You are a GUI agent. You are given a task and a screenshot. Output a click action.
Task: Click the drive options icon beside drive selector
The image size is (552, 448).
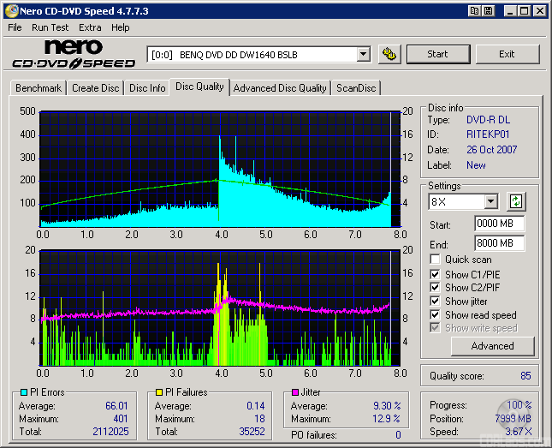point(390,54)
